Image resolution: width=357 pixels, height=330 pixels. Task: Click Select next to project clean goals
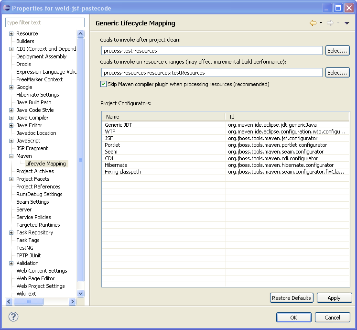(337, 51)
